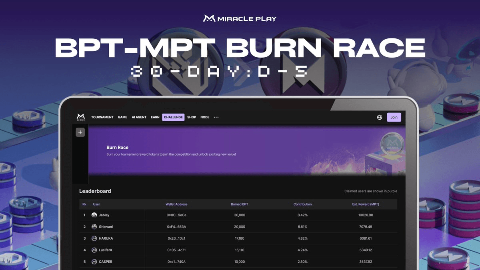Click contribution value 4.82%

point(302,238)
